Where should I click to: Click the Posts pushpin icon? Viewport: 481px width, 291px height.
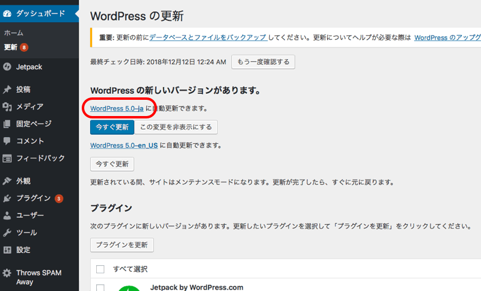click(x=7, y=90)
